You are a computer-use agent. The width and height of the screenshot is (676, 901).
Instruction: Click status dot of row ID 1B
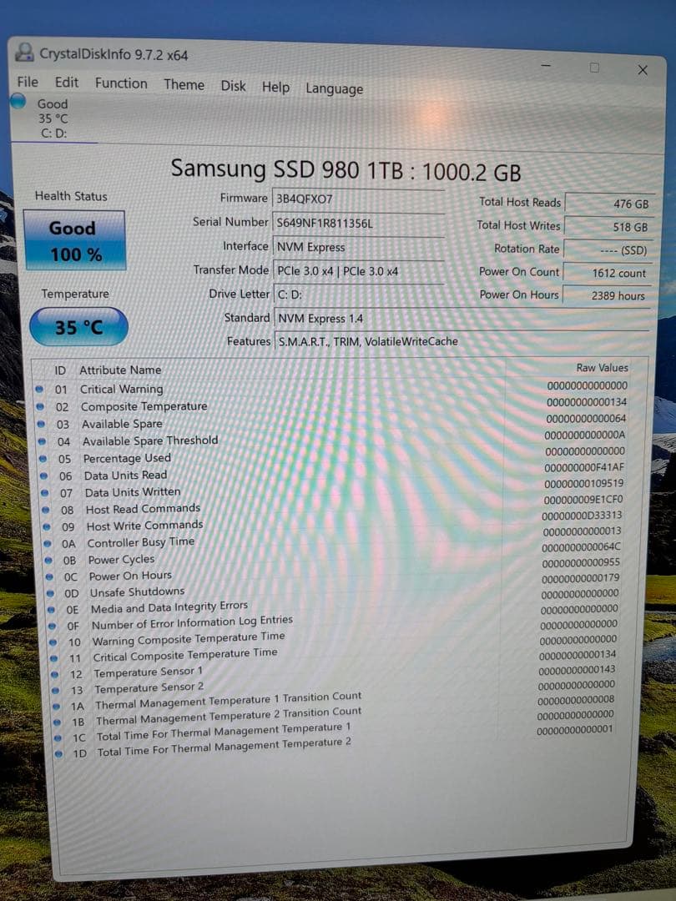tap(58, 722)
